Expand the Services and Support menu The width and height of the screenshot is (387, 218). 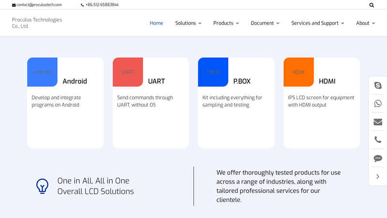click(318, 23)
